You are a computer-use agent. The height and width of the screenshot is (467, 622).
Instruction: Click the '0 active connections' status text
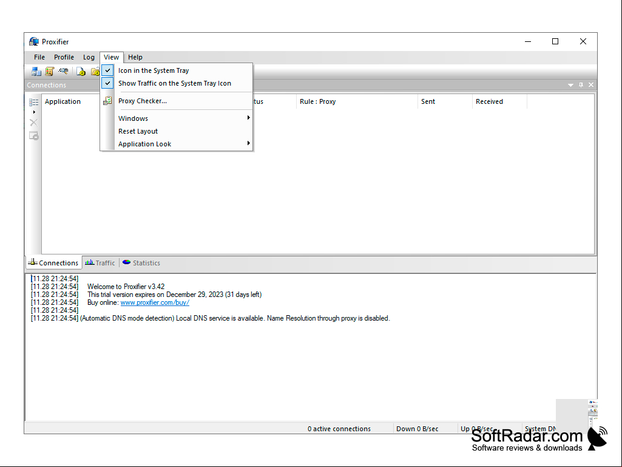pyautogui.click(x=339, y=429)
